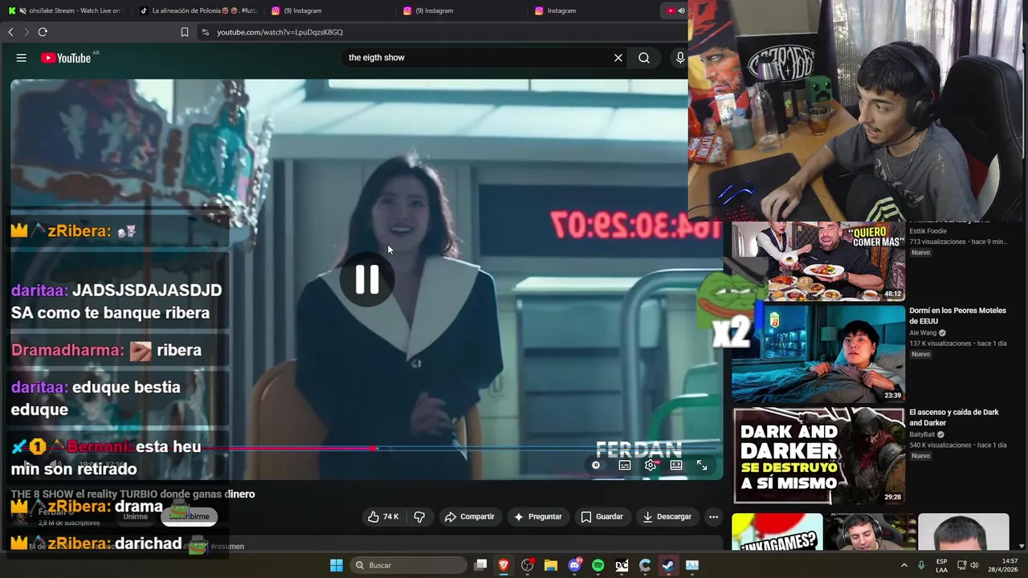Bookmark this page in address bar
The image size is (1028, 578).
pyautogui.click(x=185, y=32)
